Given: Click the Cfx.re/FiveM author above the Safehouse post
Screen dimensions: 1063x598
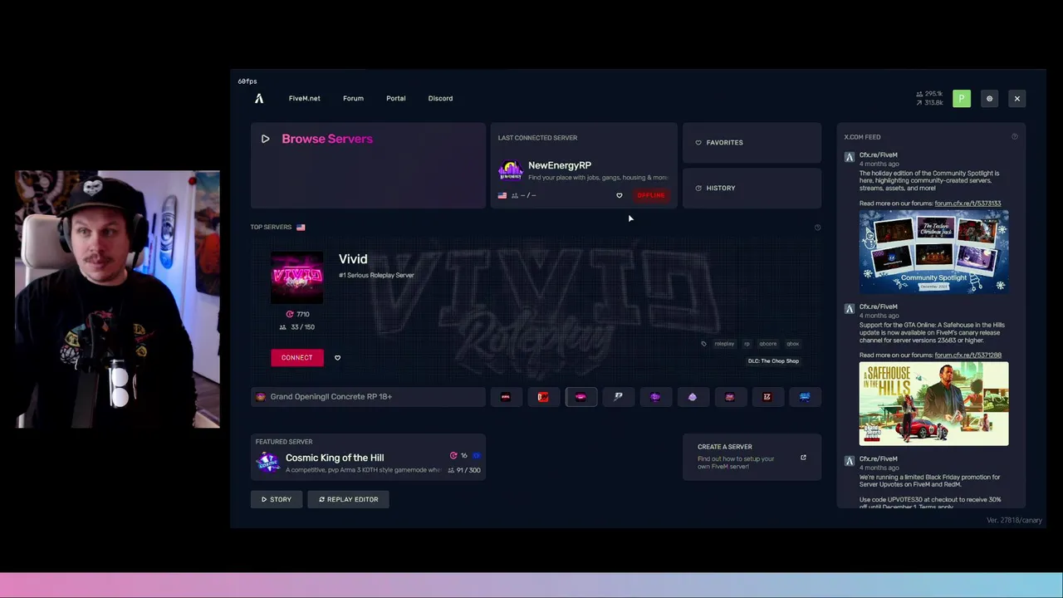Looking at the screenshot, I should pyautogui.click(x=878, y=307).
